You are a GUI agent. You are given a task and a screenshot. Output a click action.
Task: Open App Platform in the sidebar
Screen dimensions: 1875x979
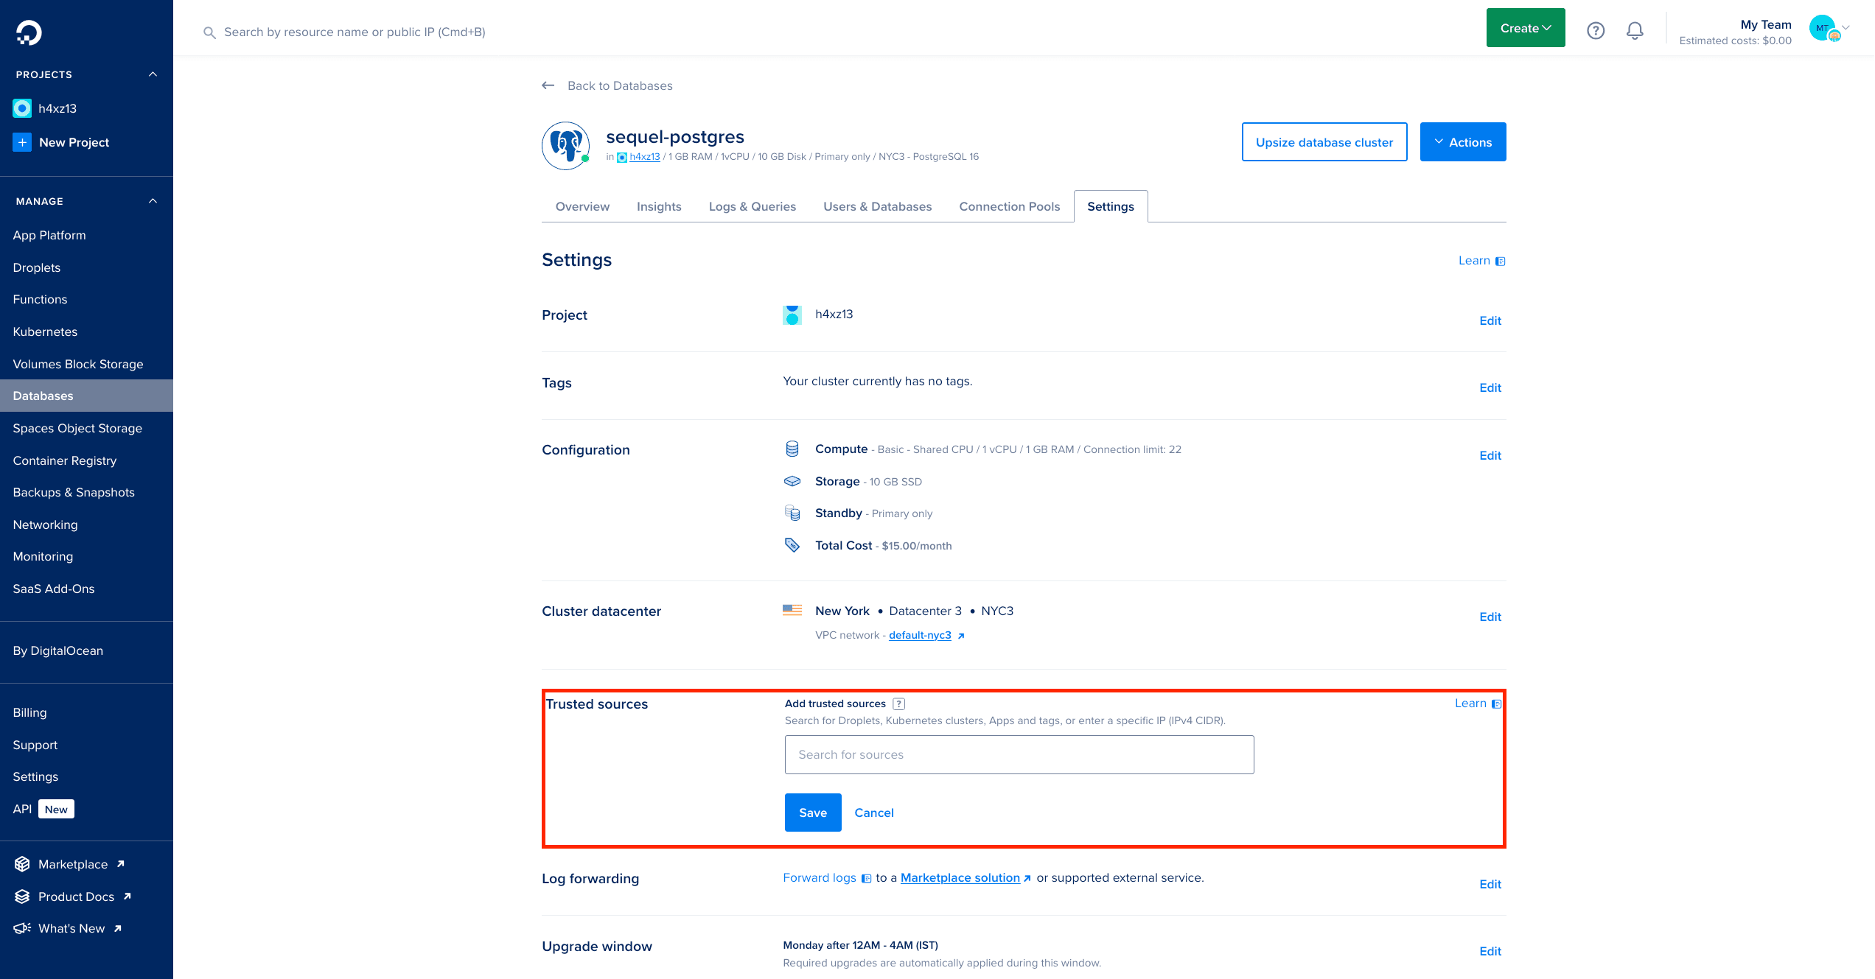49,235
